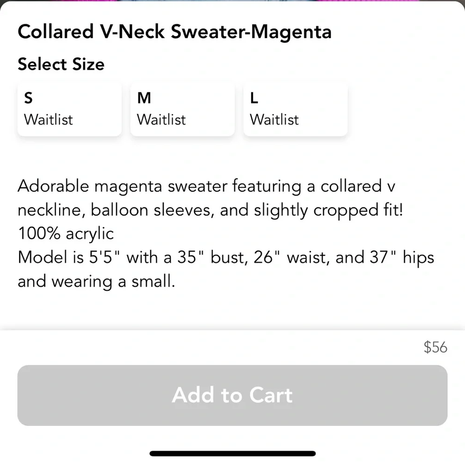Tap the Collared V-Neck Sweater-Magenta title

[174, 32]
